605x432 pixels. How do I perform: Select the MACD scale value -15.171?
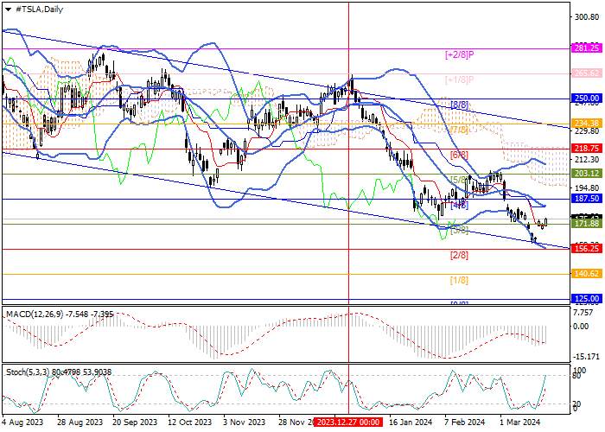(x=586, y=356)
